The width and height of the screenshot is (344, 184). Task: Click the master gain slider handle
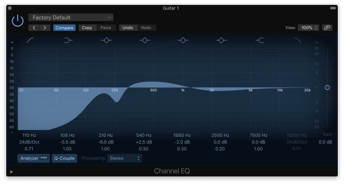[x=327, y=87]
